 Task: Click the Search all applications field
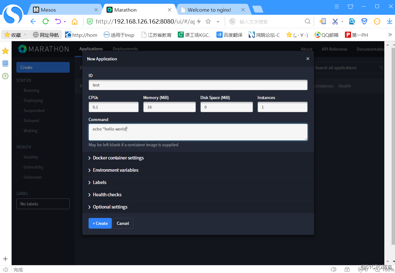click(x=349, y=68)
